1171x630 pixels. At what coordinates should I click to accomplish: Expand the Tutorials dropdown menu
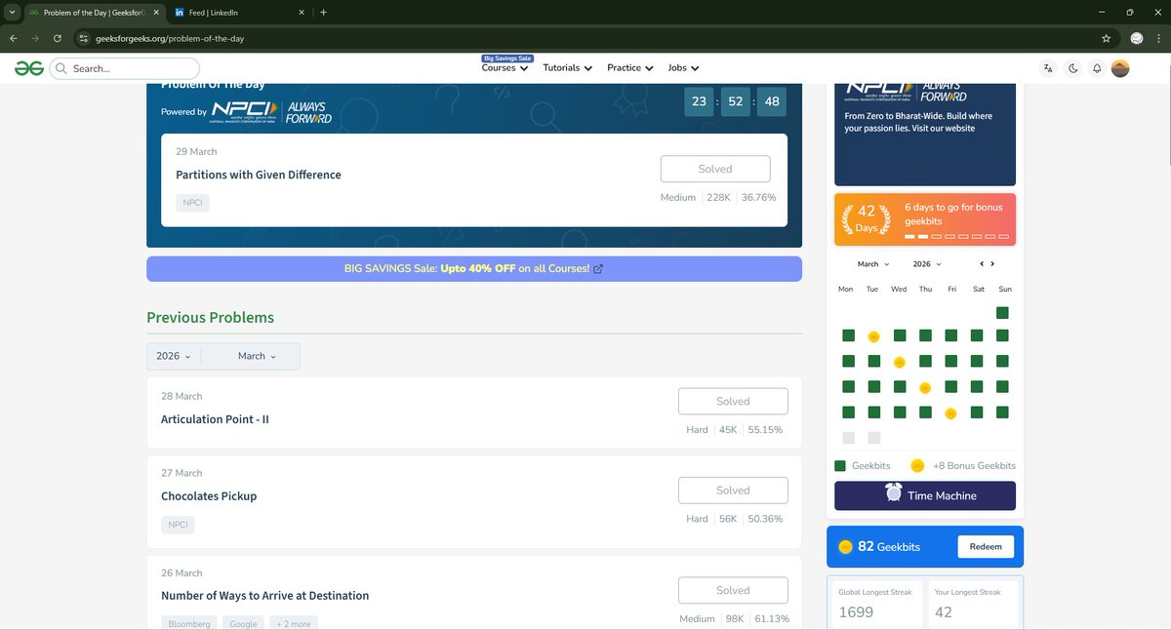point(568,68)
